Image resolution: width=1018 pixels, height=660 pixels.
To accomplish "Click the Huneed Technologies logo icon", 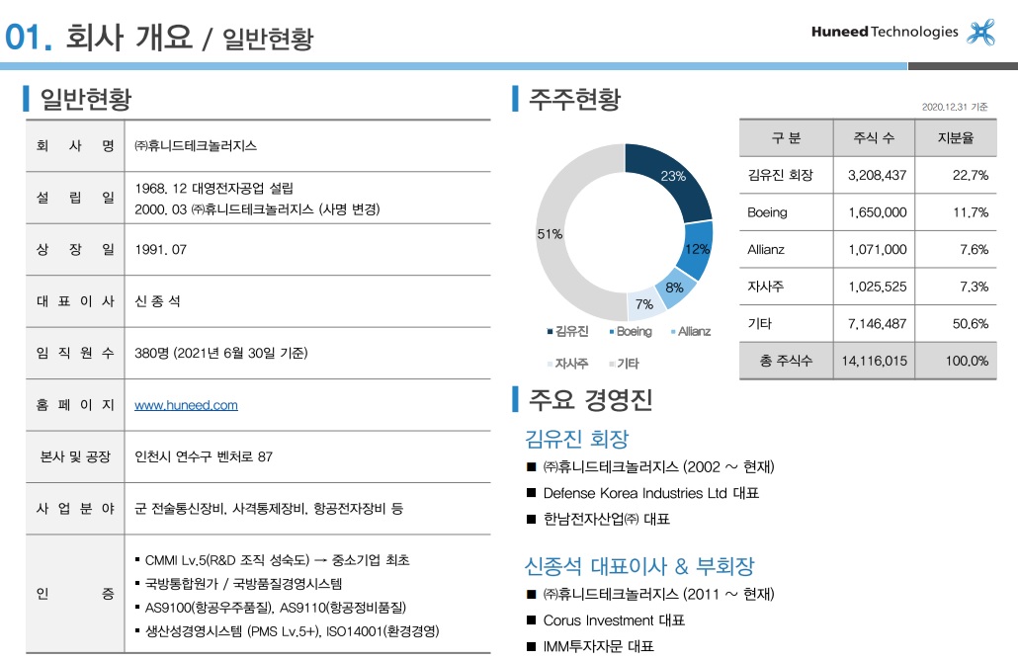I will pyautogui.click(x=981, y=33).
